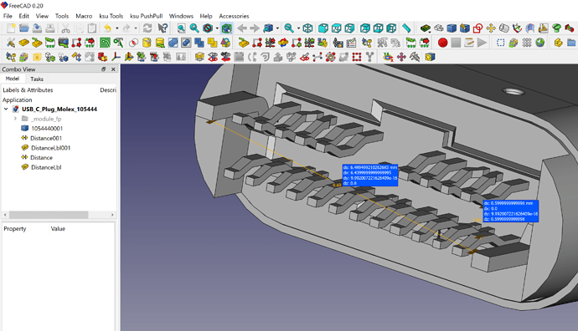Create a new document with the New icon

pos(11,28)
